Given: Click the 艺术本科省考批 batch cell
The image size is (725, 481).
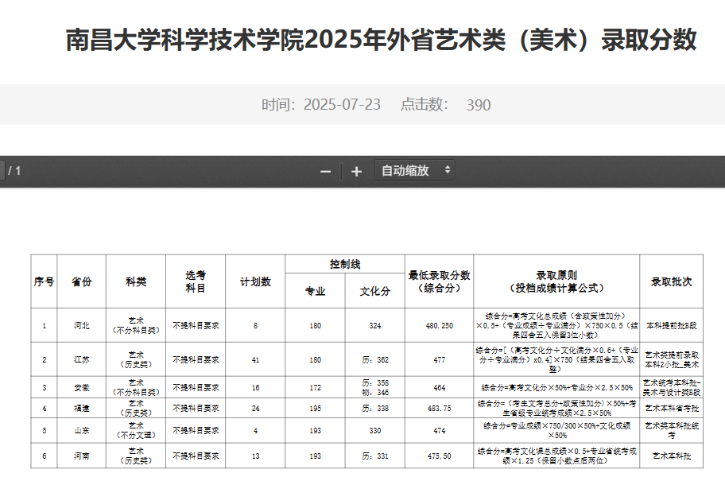Looking at the screenshot, I should [x=672, y=409].
